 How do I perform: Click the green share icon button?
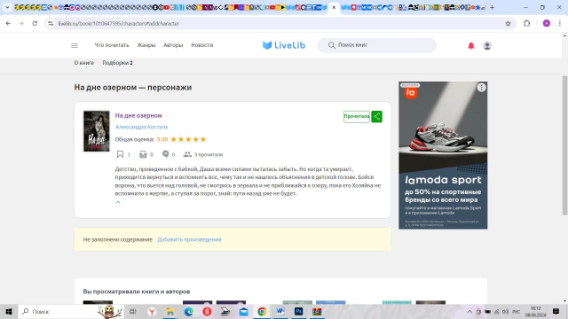376,116
